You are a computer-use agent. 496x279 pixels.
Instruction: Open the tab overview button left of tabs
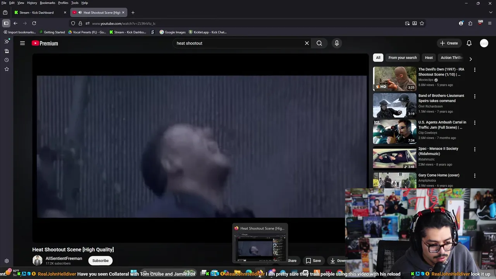pos(5,12)
